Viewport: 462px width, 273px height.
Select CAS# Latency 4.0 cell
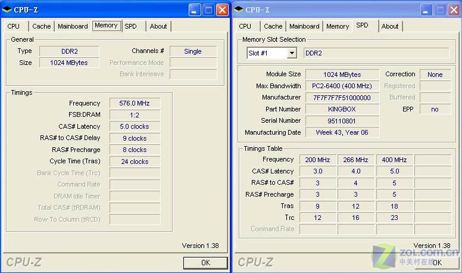click(x=356, y=171)
